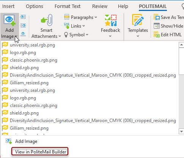
Task: Expand the Add Image ribbon dropdown arrow
Action: click(x=16, y=36)
